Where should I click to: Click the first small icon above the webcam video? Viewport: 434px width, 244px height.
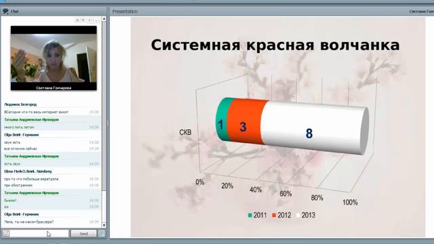click(77, 20)
